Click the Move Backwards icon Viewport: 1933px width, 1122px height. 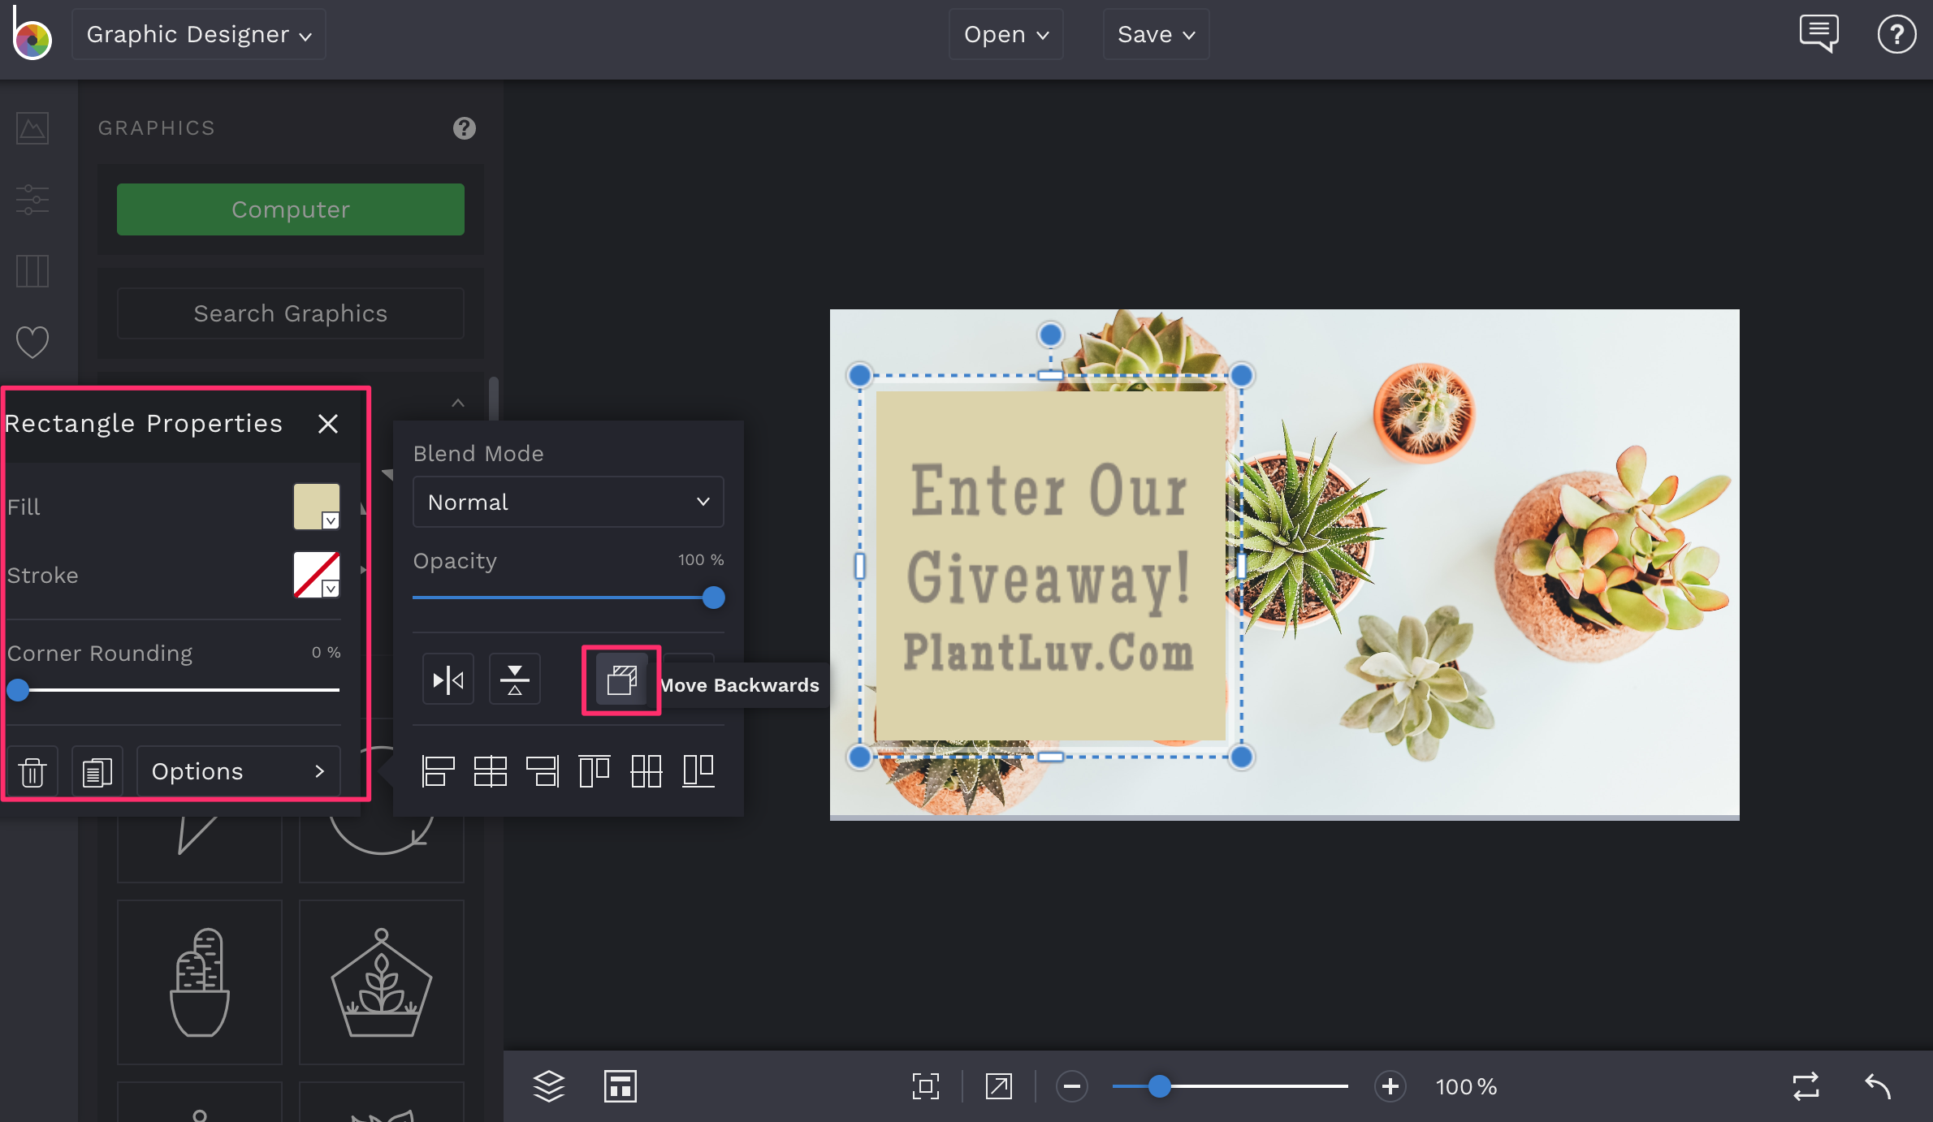click(x=621, y=680)
